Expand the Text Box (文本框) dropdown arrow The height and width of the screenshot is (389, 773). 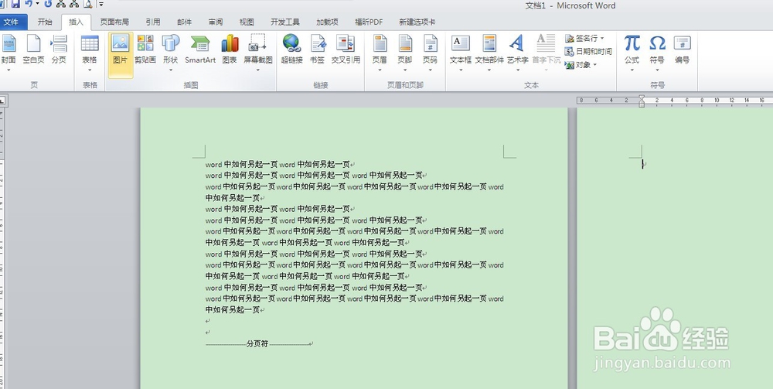tap(461, 70)
